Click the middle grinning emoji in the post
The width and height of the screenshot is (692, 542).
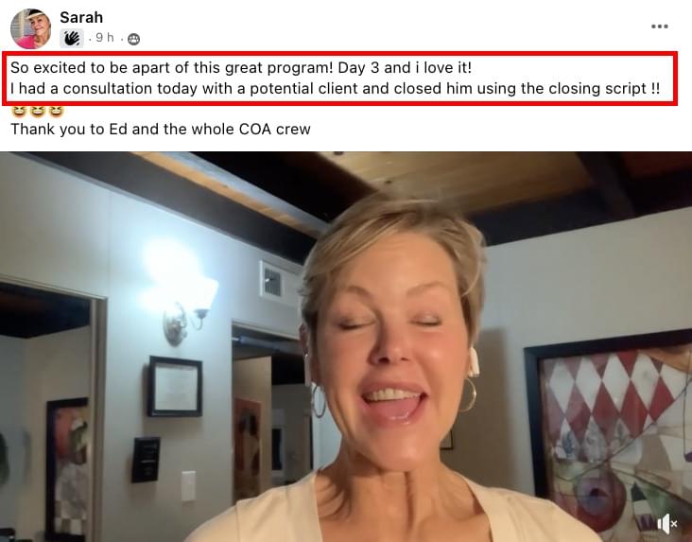[x=38, y=111]
